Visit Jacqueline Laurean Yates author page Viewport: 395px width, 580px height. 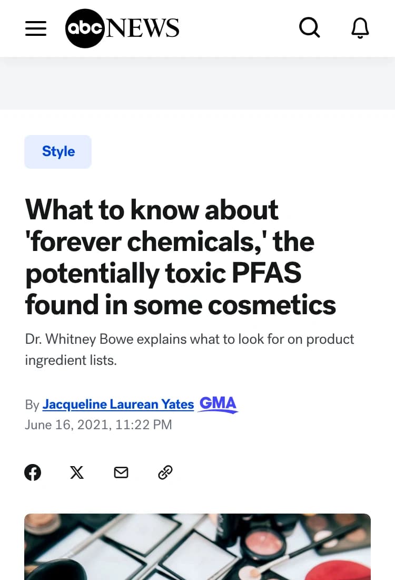coord(118,404)
